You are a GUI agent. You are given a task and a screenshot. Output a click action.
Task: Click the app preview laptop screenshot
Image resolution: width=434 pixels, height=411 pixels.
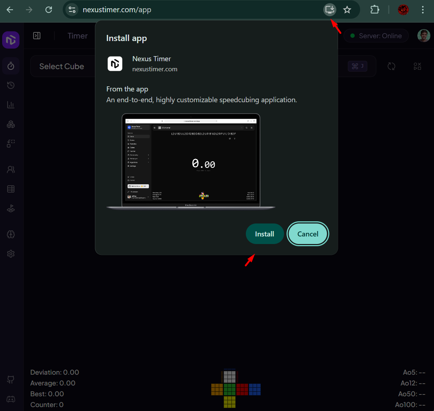(191, 161)
